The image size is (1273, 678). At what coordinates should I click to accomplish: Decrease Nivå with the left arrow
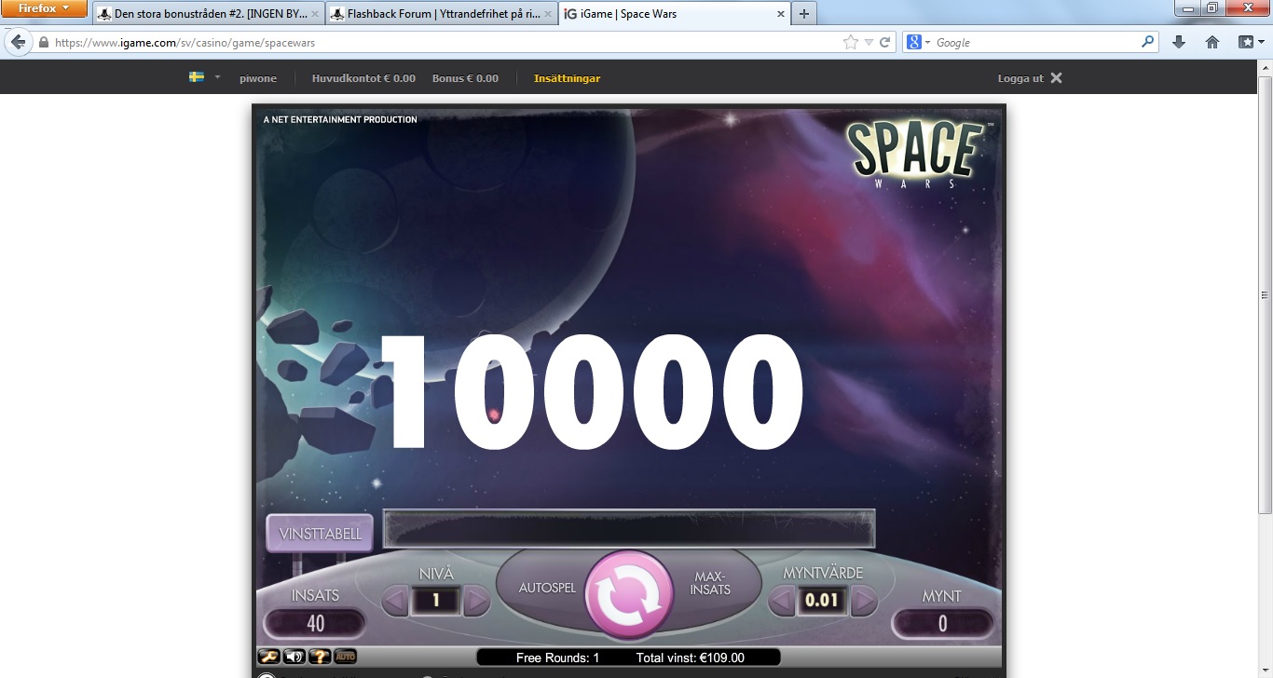(x=395, y=601)
